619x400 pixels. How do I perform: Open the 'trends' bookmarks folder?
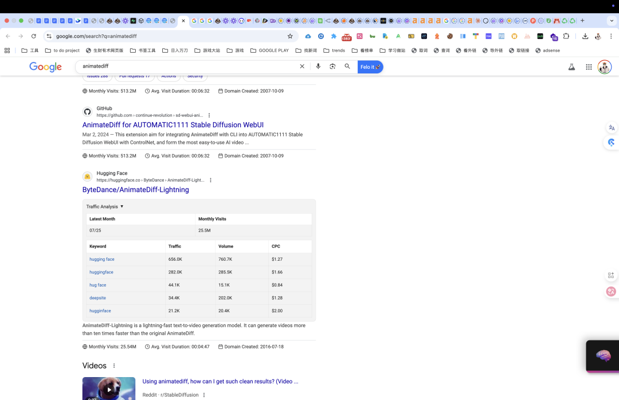(x=334, y=50)
